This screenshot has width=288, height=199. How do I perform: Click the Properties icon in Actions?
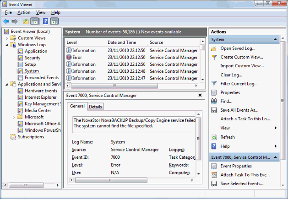pos(214,93)
